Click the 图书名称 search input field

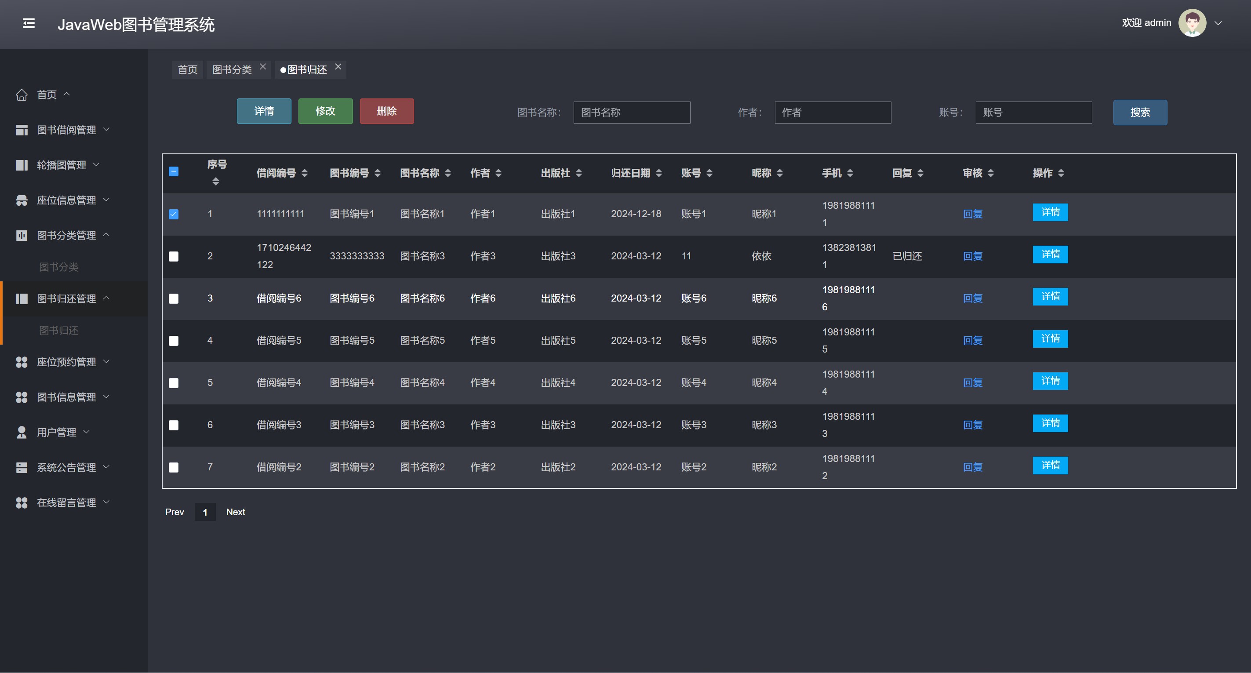tap(631, 113)
